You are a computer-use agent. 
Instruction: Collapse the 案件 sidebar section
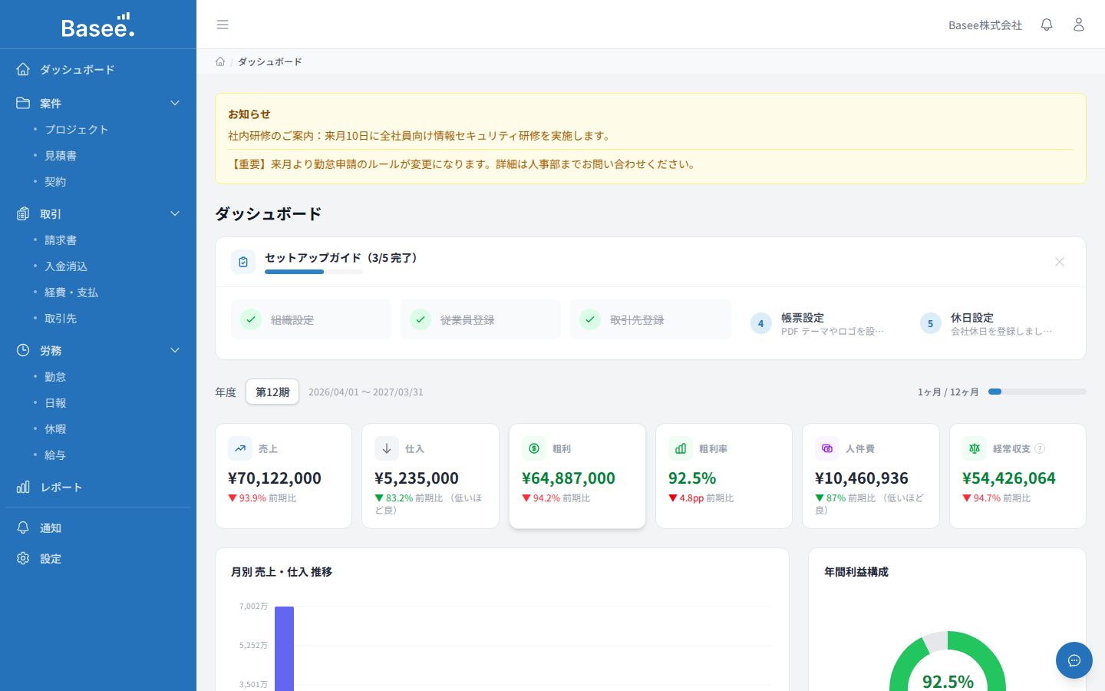(x=175, y=103)
